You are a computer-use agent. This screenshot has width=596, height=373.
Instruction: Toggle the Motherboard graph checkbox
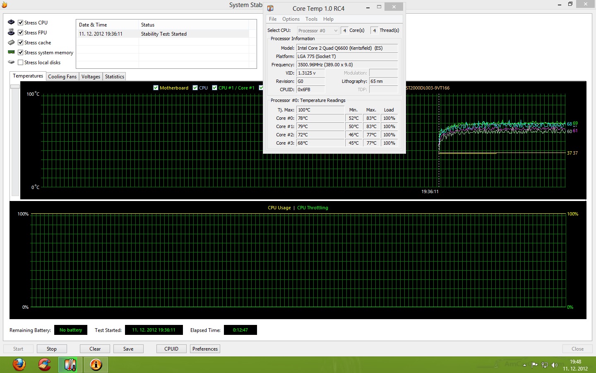click(156, 88)
